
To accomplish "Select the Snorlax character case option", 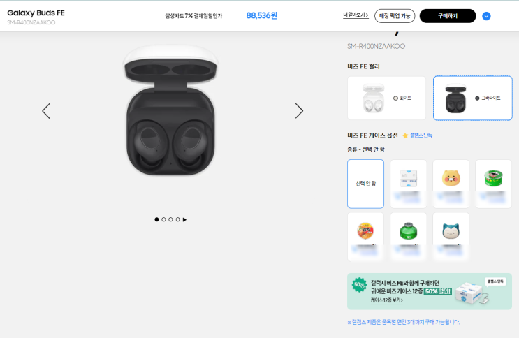I will [451, 237].
